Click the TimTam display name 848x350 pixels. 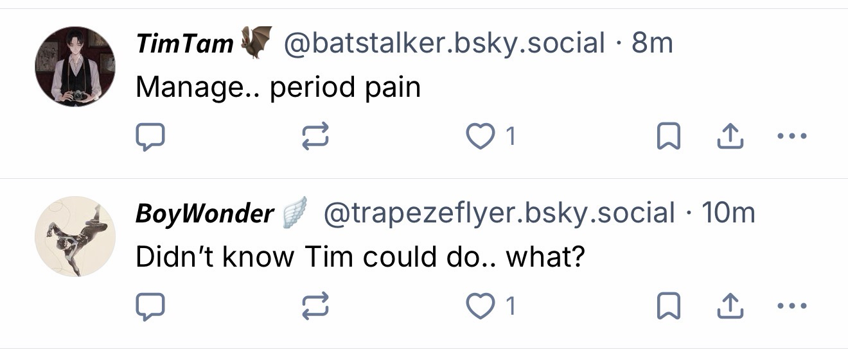point(184,44)
